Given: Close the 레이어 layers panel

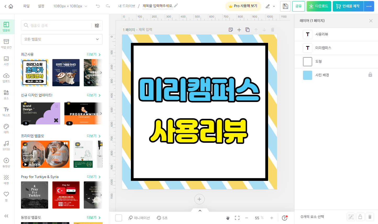Looking at the screenshot, I should (x=371, y=21).
